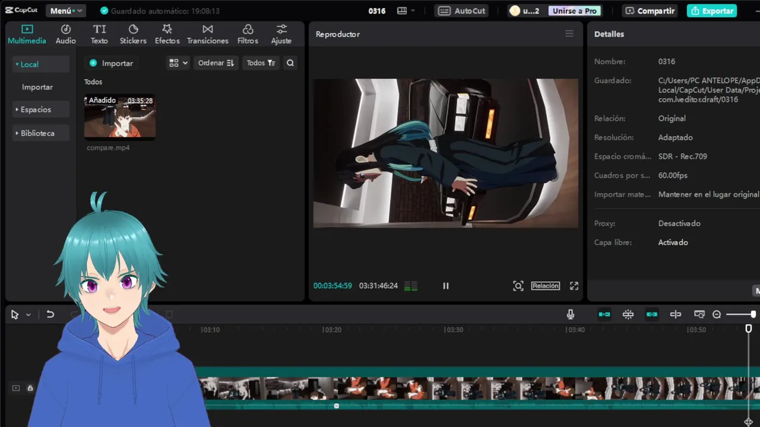
Task: Click the track cover icon on left
Action: (x=16, y=388)
